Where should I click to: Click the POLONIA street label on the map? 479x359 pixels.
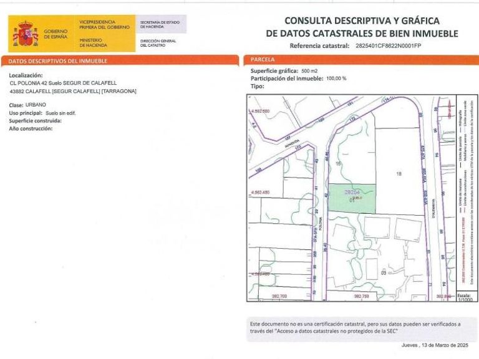(321, 224)
